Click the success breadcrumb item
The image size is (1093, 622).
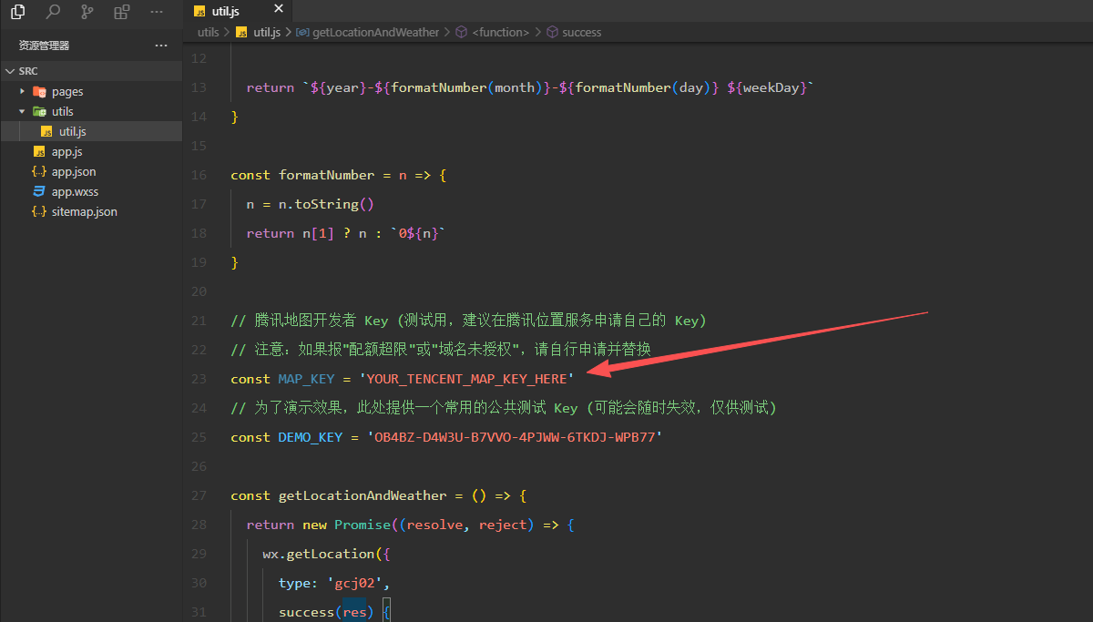(581, 32)
